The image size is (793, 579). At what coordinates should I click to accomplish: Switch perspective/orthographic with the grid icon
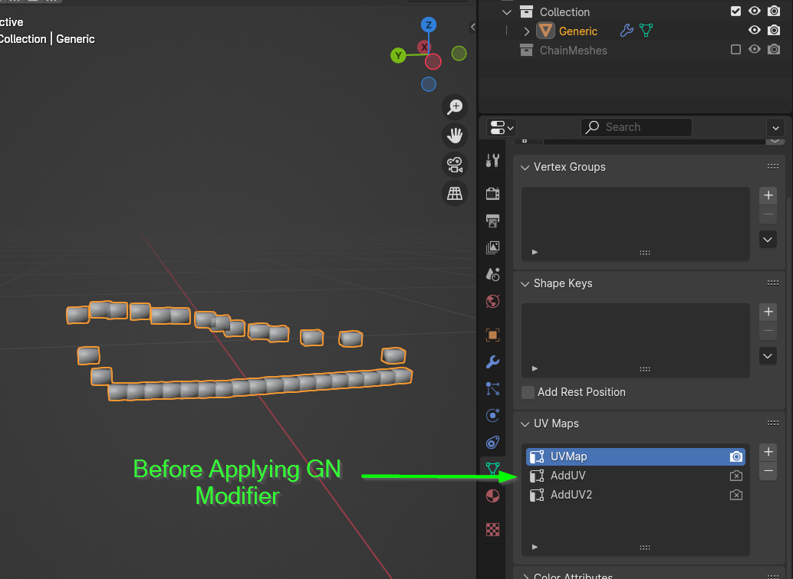[455, 193]
